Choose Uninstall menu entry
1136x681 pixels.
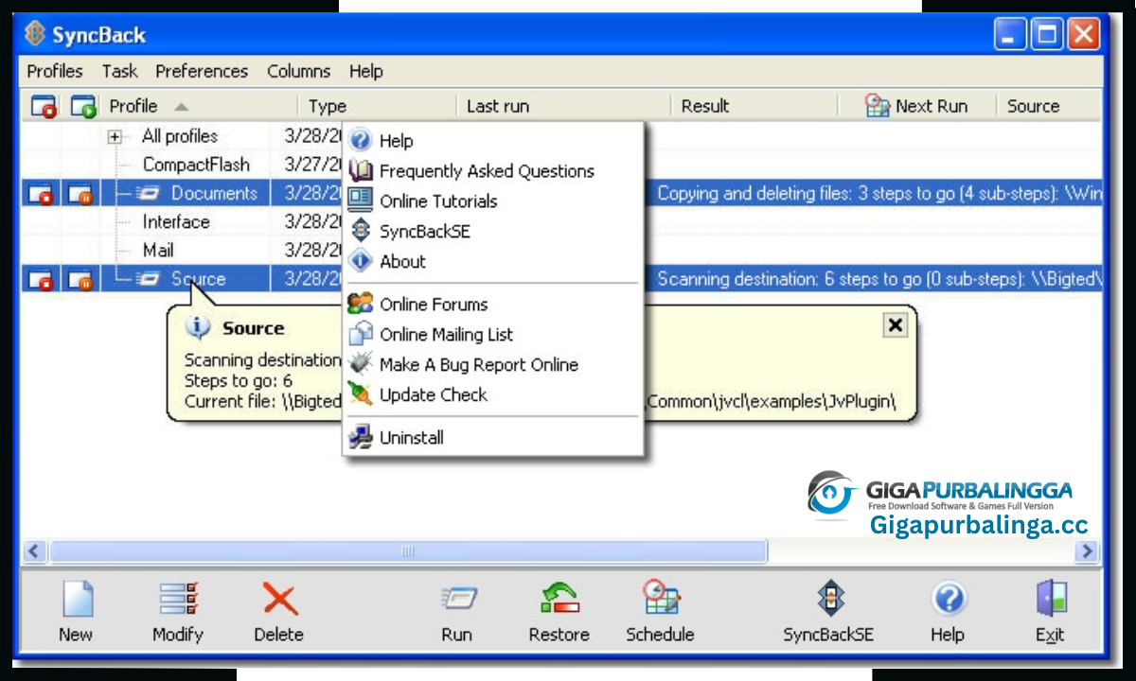point(493,438)
